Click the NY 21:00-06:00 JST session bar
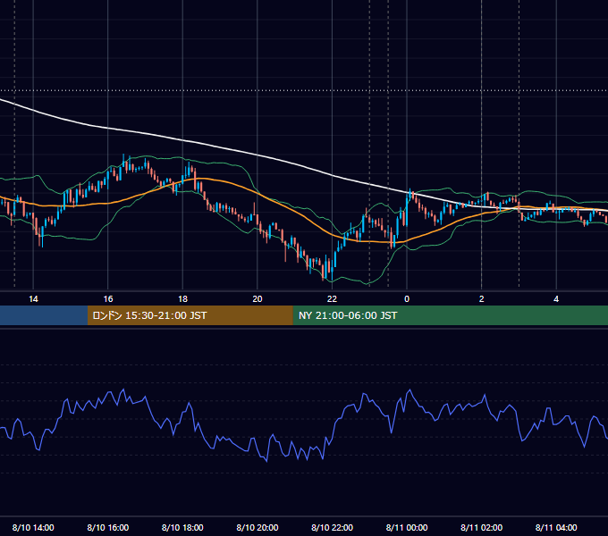The image size is (608, 536). pyautogui.click(x=450, y=315)
